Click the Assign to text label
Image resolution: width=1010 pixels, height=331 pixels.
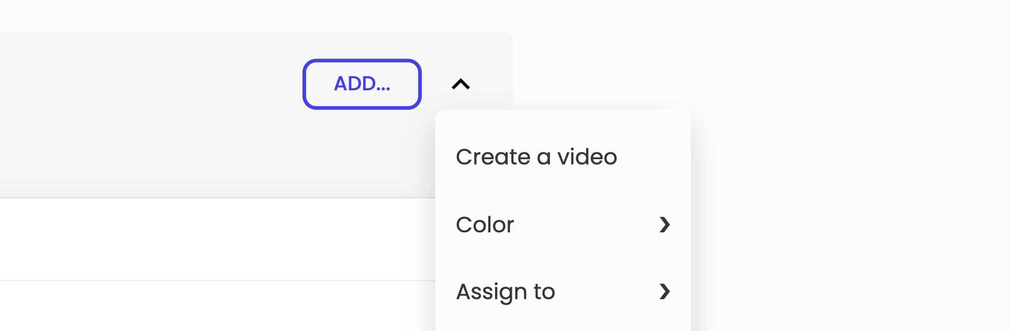[x=506, y=292]
